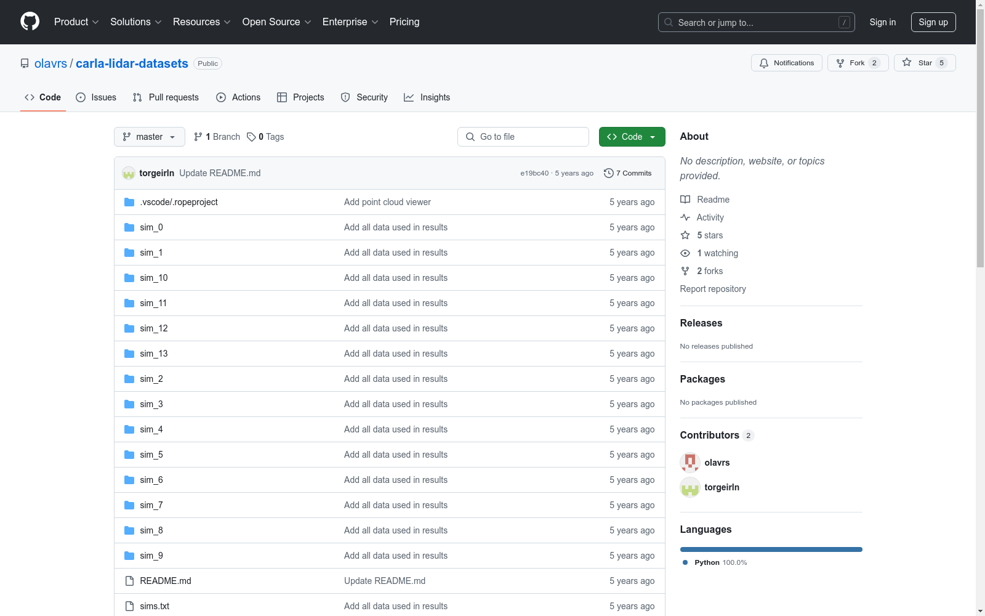
Task: Click the olavrs contributor avatar
Action: coord(690,463)
